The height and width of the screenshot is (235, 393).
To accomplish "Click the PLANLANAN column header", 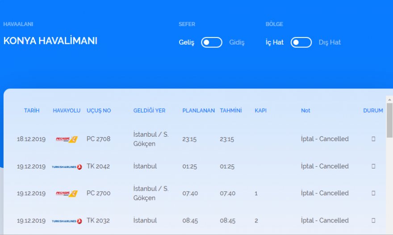I will click(x=198, y=110).
